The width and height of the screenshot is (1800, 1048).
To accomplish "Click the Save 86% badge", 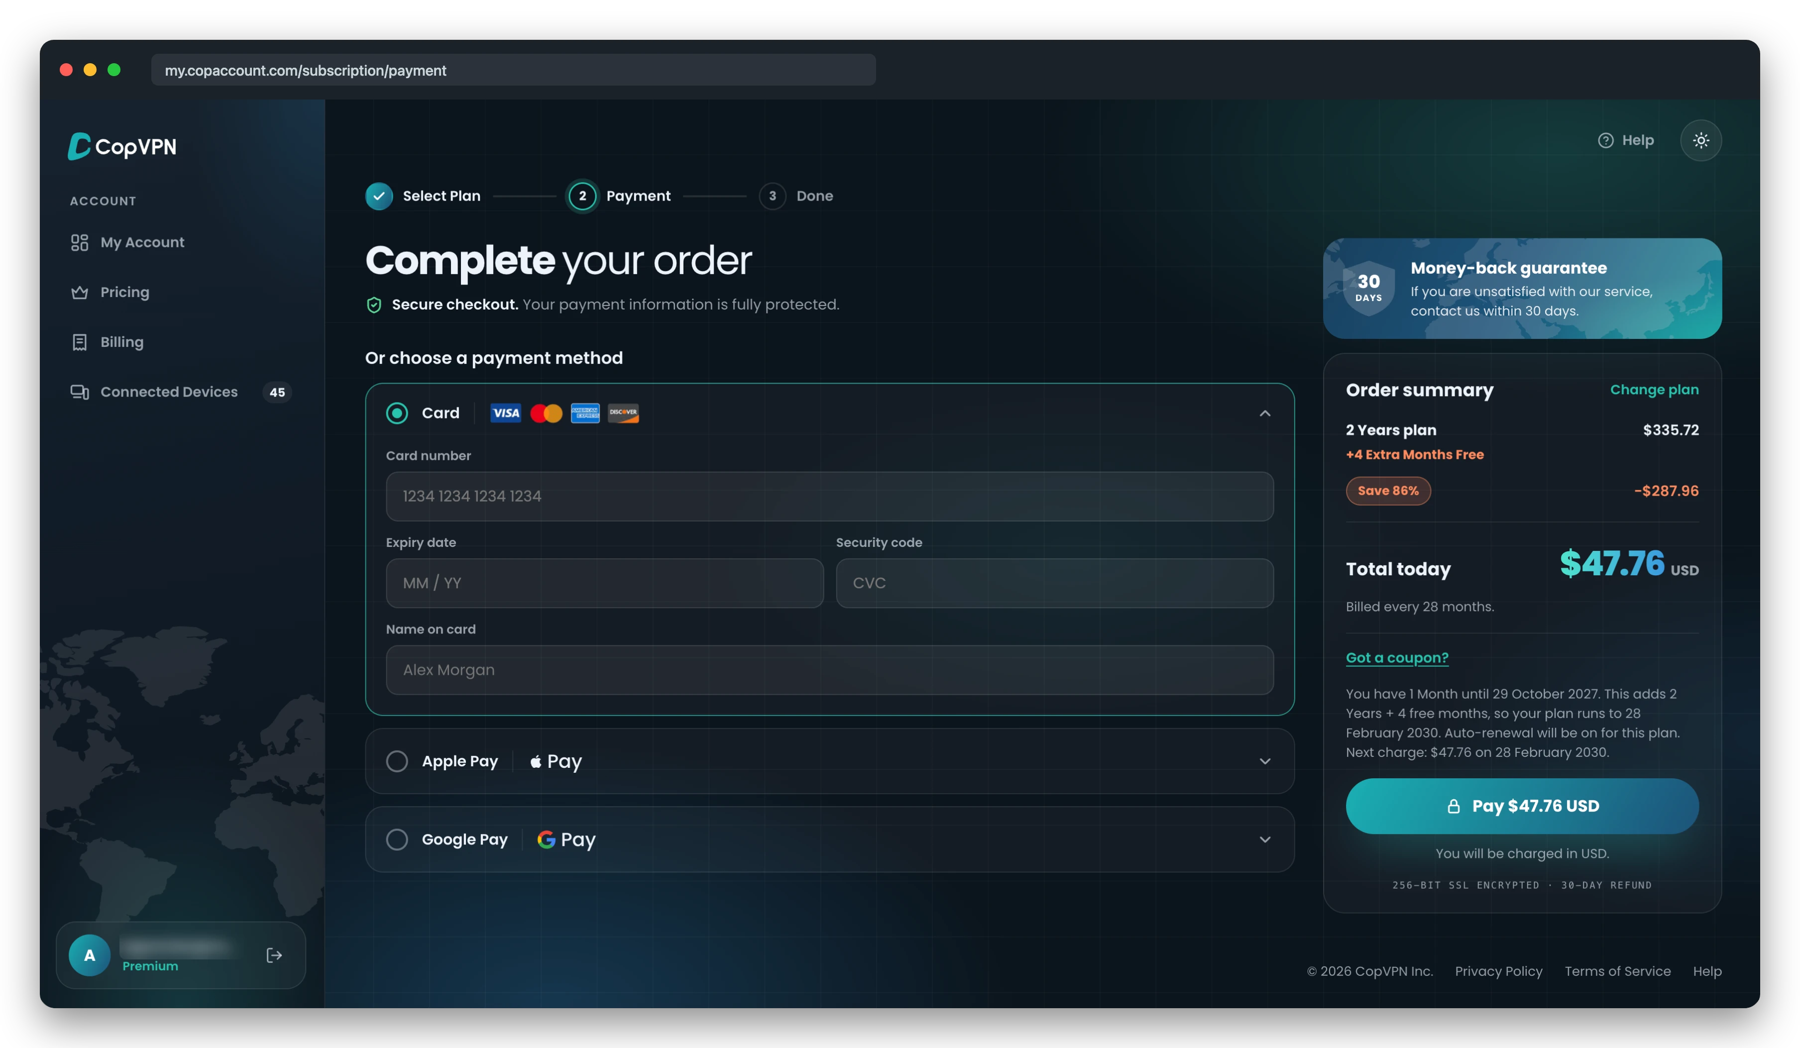I will pyautogui.click(x=1388, y=491).
